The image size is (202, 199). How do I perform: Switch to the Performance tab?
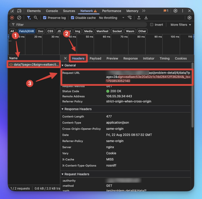(112, 11)
